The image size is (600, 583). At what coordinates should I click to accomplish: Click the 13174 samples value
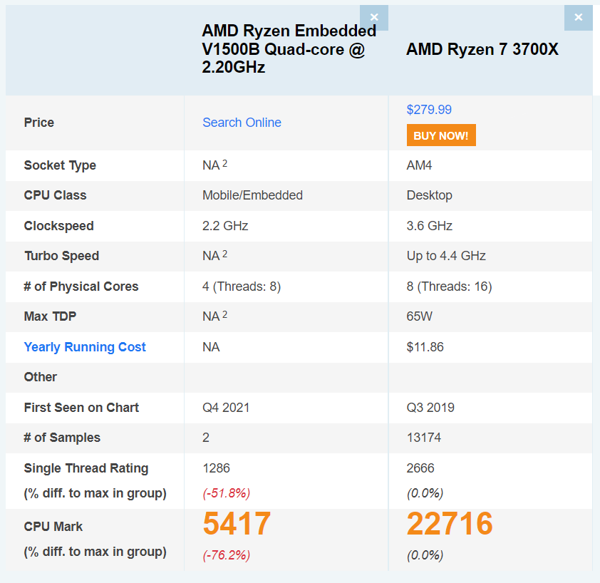[423, 438]
